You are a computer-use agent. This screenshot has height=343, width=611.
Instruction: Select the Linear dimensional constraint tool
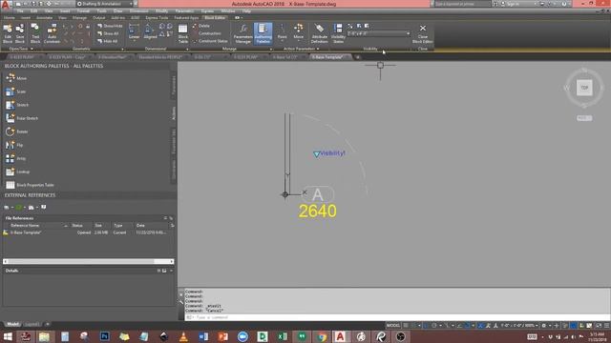tap(134, 31)
